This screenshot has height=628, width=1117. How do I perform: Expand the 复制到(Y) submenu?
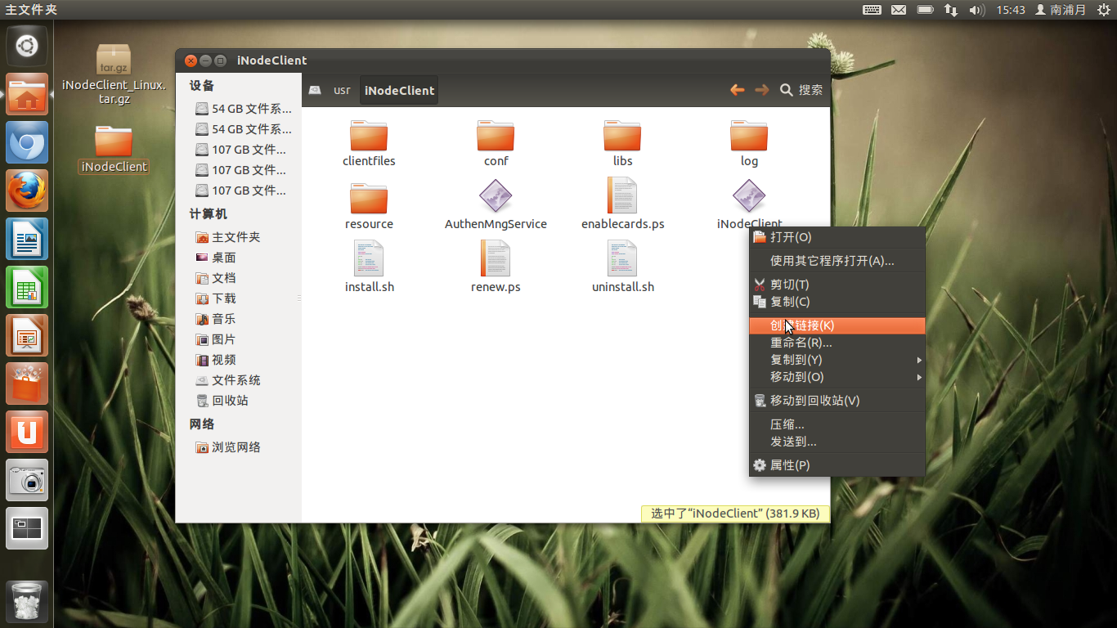coord(837,360)
